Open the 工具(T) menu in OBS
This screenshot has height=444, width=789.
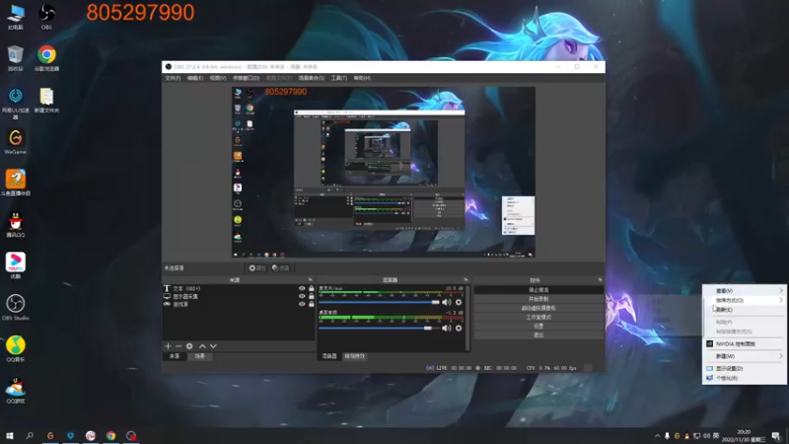pyautogui.click(x=339, y=78)
